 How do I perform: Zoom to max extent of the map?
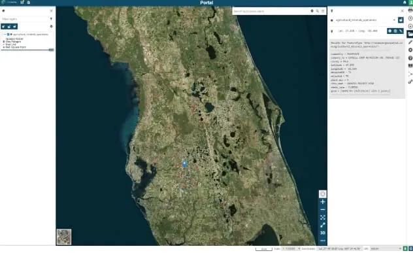pyautogui.click(x=322, y=218)
